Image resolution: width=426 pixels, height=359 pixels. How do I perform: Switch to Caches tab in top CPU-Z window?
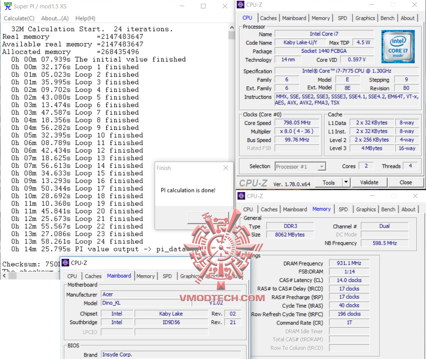pos(268,18)
